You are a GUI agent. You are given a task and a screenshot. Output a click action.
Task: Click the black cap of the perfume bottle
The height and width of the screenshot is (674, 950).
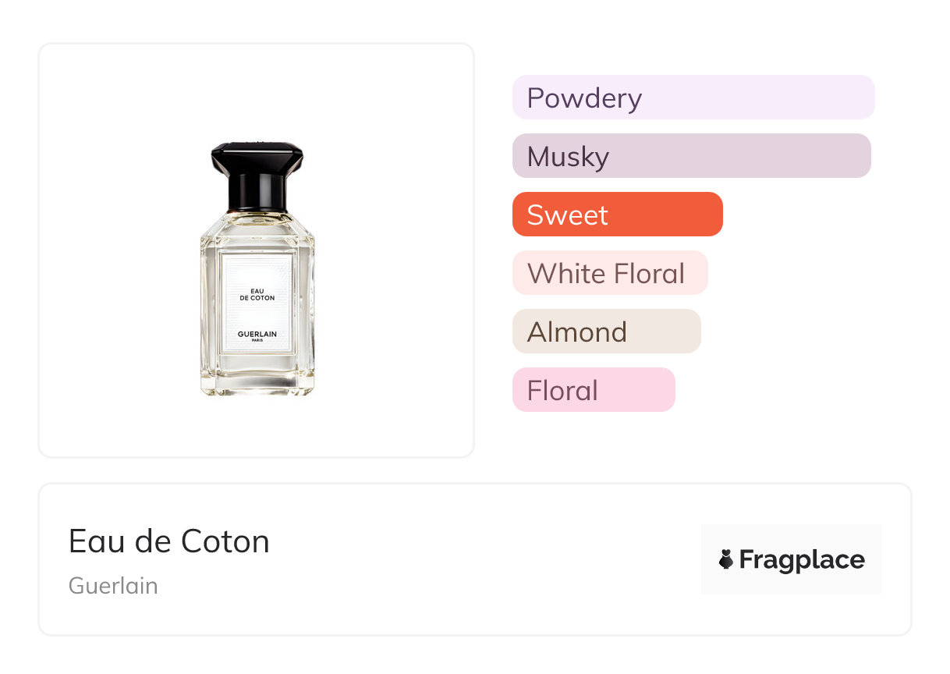pyautogui.click(x=257, y=158)
